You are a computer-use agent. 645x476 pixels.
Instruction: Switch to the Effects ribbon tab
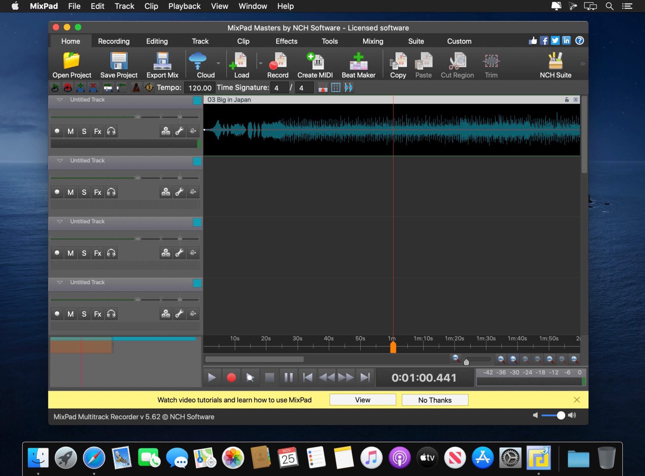[x=286, y=41]
